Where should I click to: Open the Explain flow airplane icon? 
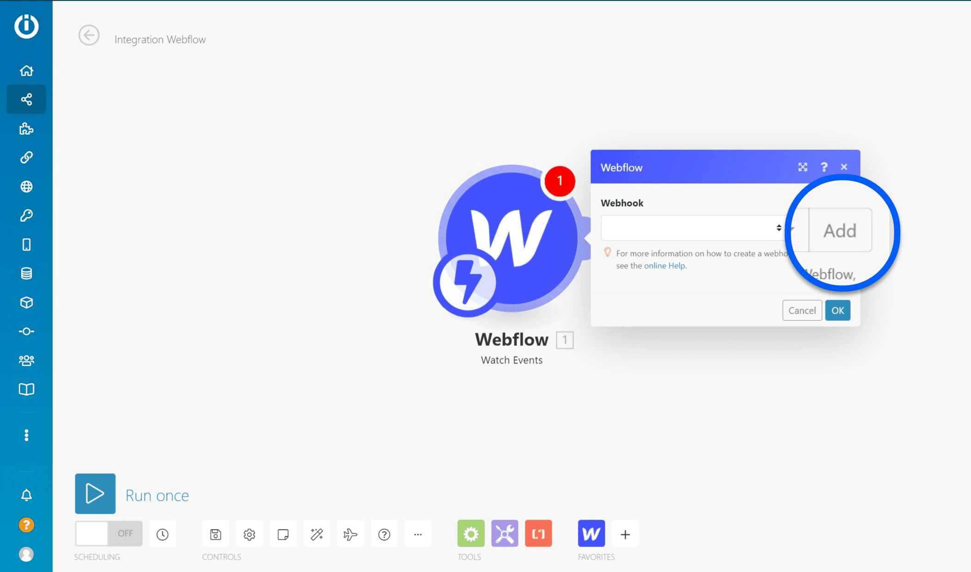coord(350,534)
